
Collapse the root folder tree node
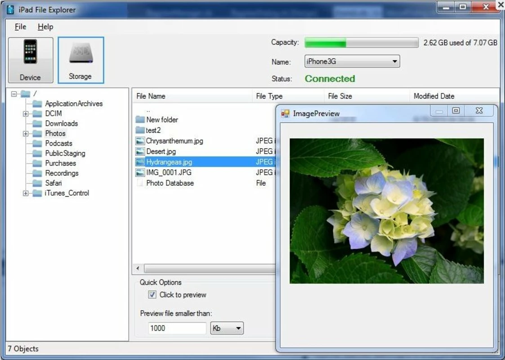(x=14, y=94)
